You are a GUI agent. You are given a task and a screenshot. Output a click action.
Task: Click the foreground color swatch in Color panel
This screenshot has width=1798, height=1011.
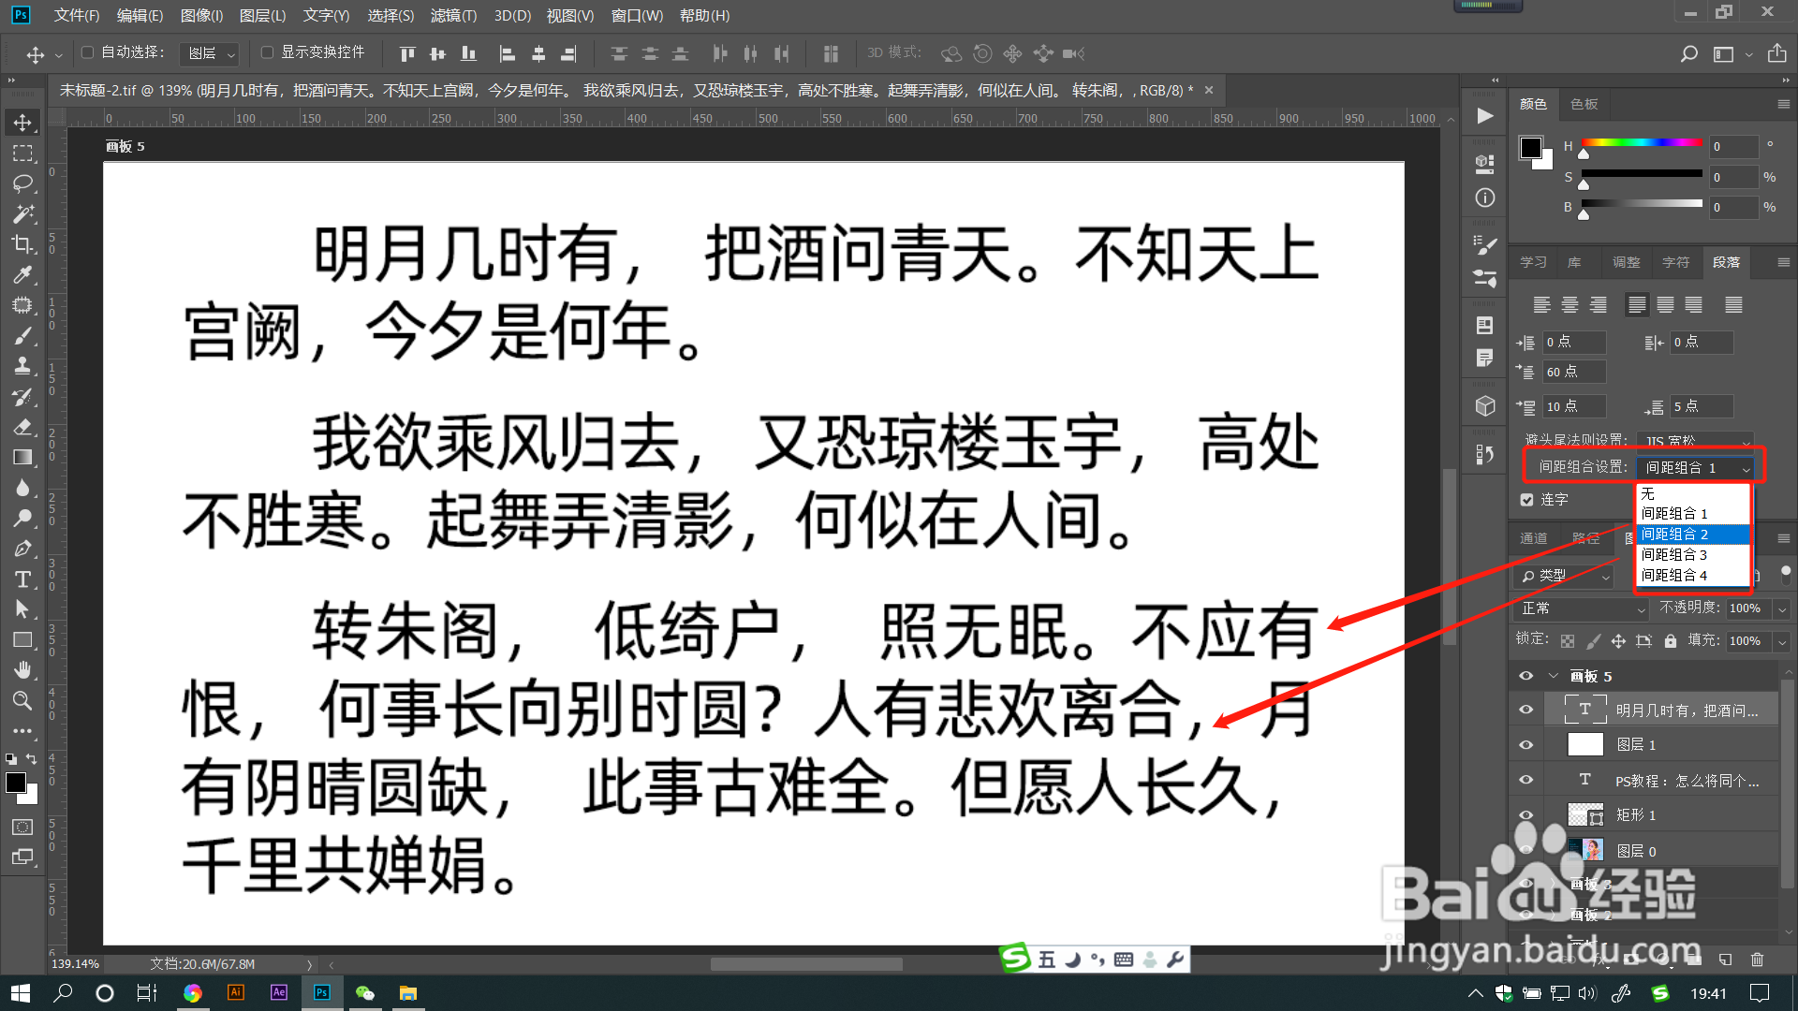[x=1531, y=148]
